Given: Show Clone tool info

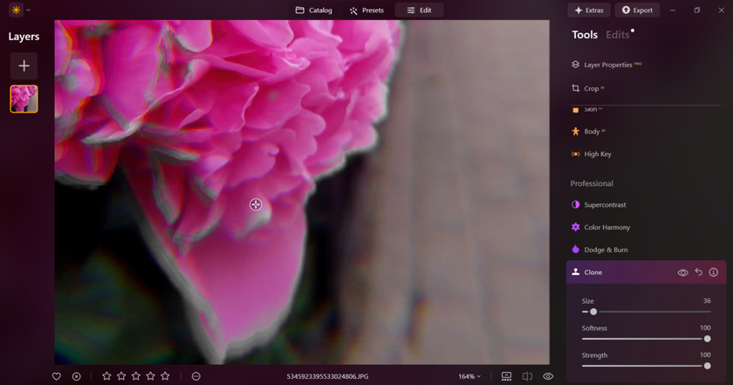Looking at the screenshot, I should tap(713, 272).
